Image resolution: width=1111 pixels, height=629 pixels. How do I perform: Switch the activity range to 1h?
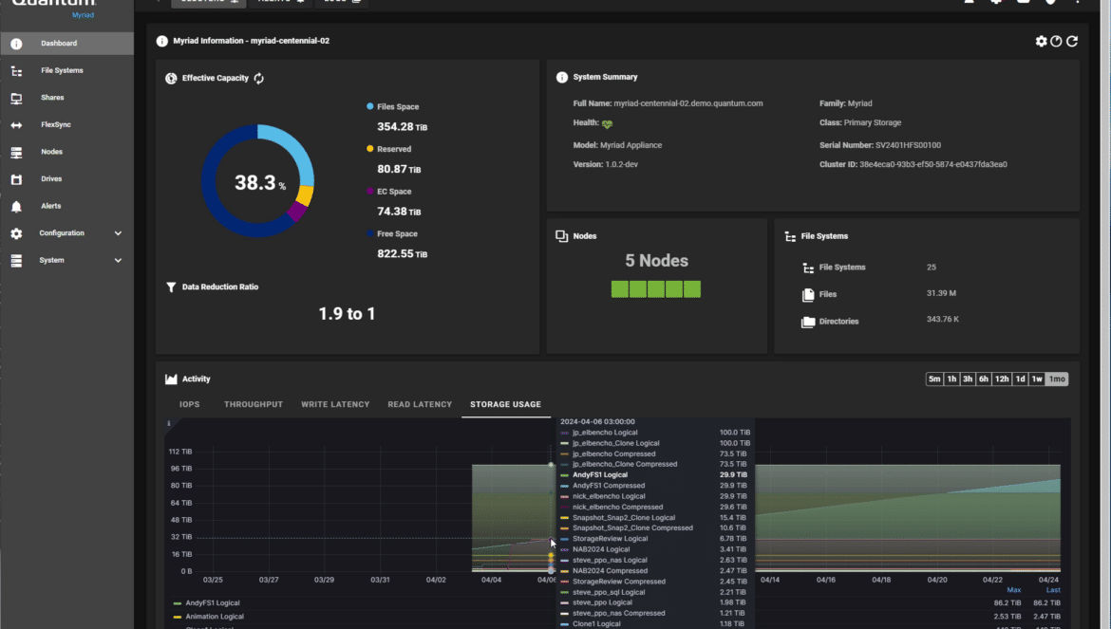click(951, 379)
